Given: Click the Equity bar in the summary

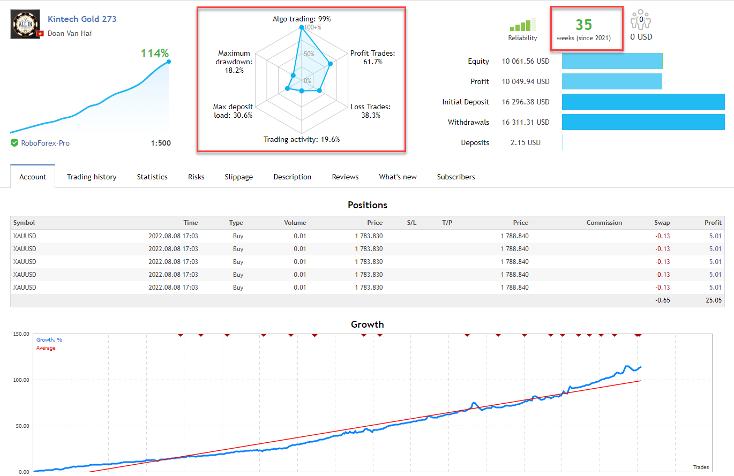Looking at the screenshot, I should pos(612,61).
